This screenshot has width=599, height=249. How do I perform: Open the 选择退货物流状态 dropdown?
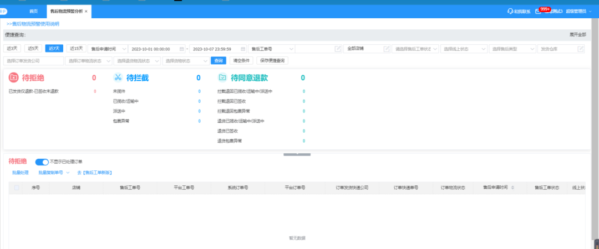coord(137,61)
